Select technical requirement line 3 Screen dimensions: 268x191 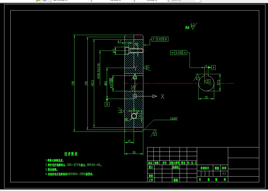[51, 170]
